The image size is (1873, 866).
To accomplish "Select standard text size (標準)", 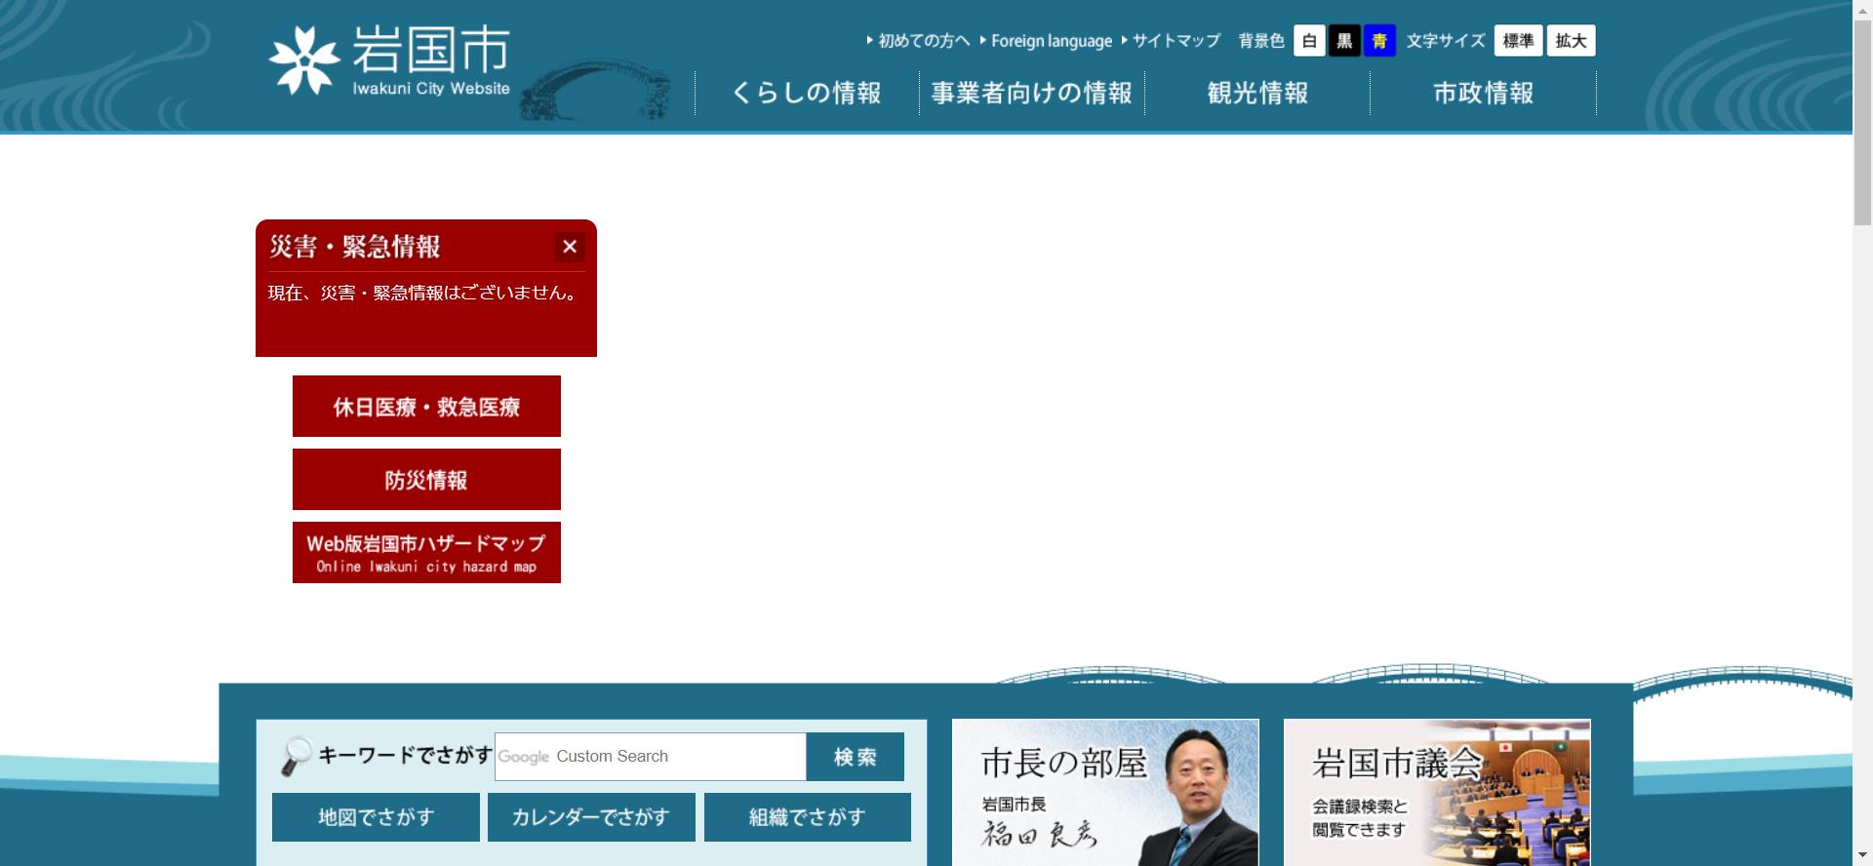I will tap(1518, 41).
